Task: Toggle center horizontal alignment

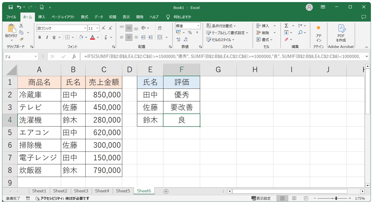Action: (x=129, y=37)
